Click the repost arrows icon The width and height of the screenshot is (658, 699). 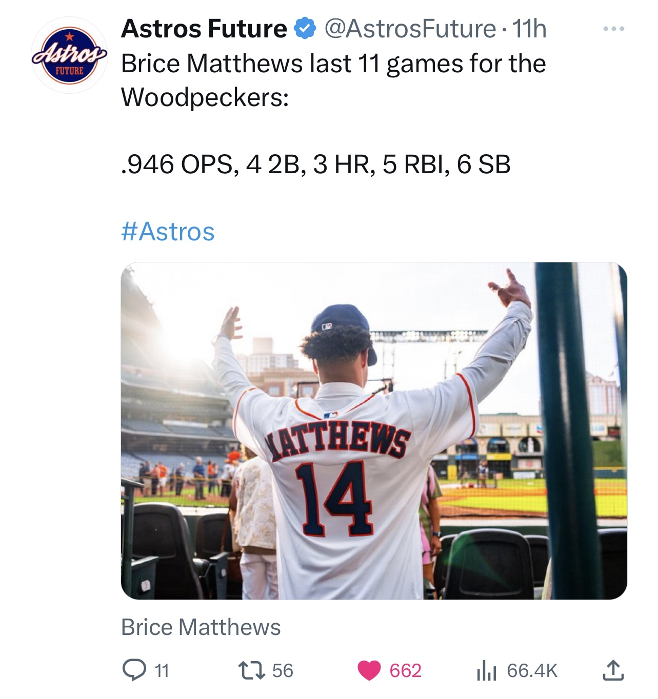pos(251,670)
